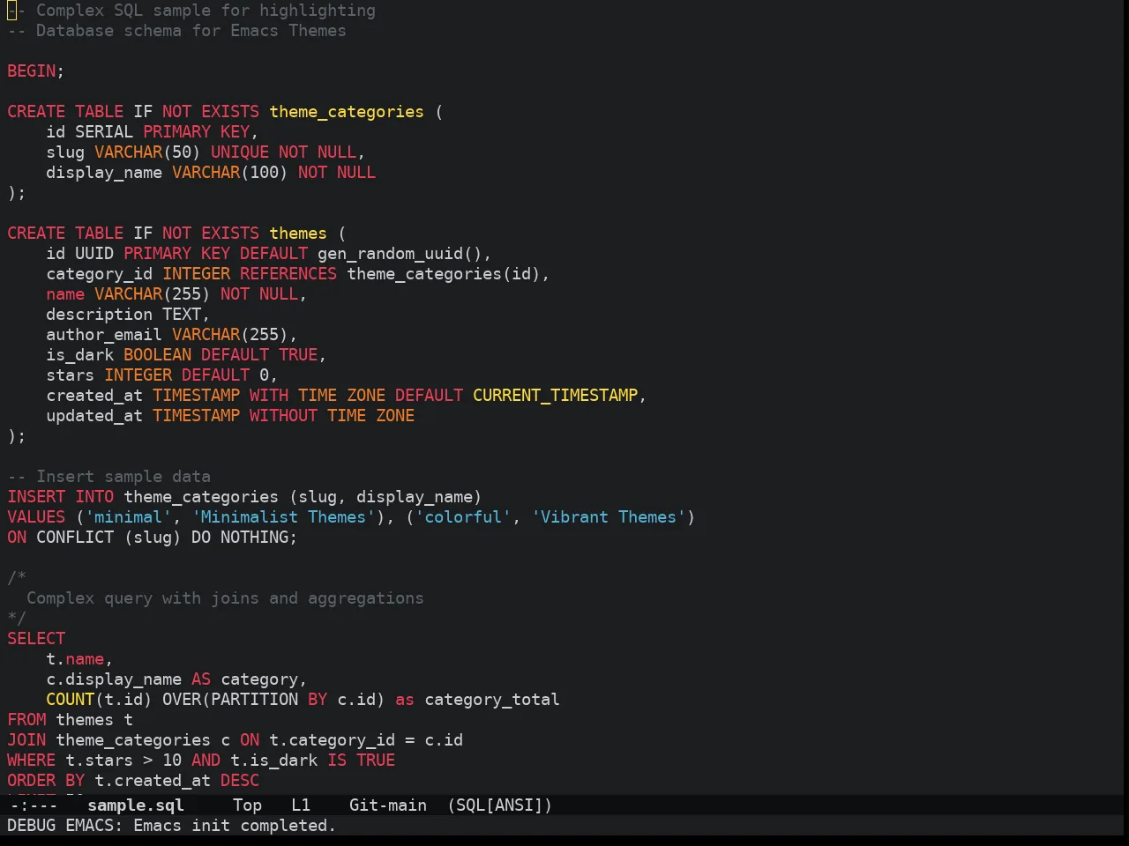Image resolution: width=1129 pixels, height=846 pixels.
Task: Click the FROM keyword
Action: click(26, 720)
